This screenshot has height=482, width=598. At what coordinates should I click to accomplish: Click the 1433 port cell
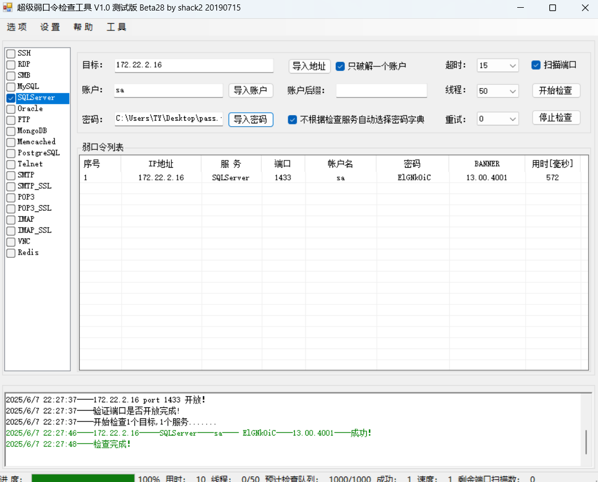[283, 178]
